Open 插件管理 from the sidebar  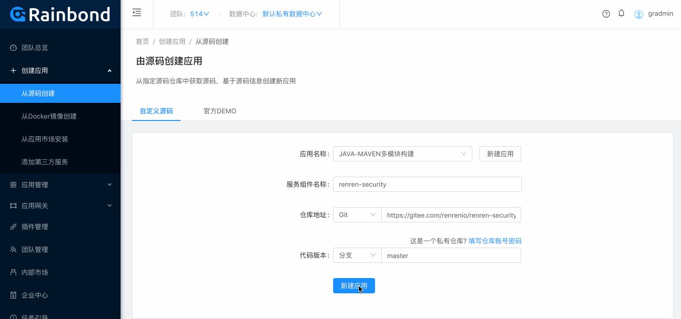coord(35,227)
